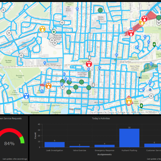Click the "32" value label above Hydrant Flushing
The width and height of the screenshot is (161, 161).
coord(129,127)
